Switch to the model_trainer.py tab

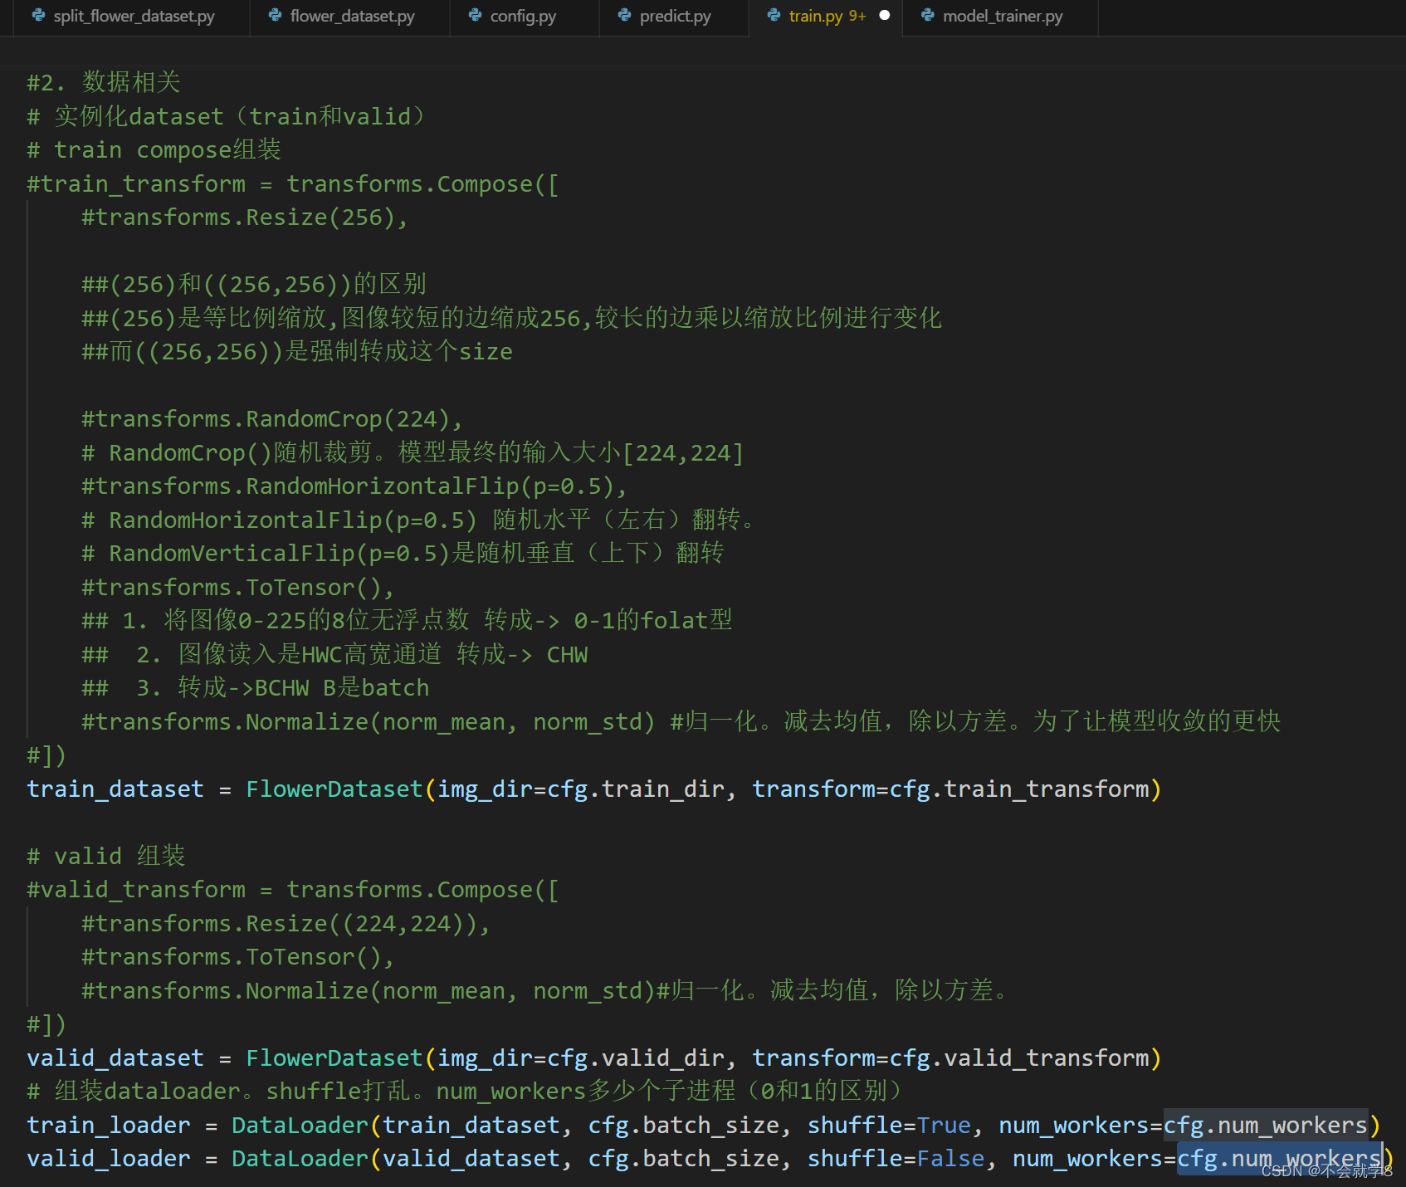point(1000,17)
